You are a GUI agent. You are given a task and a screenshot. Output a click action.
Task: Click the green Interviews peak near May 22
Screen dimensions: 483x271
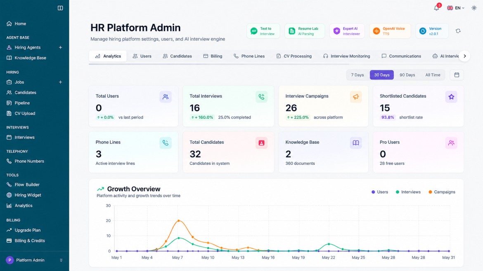(329, 244)
